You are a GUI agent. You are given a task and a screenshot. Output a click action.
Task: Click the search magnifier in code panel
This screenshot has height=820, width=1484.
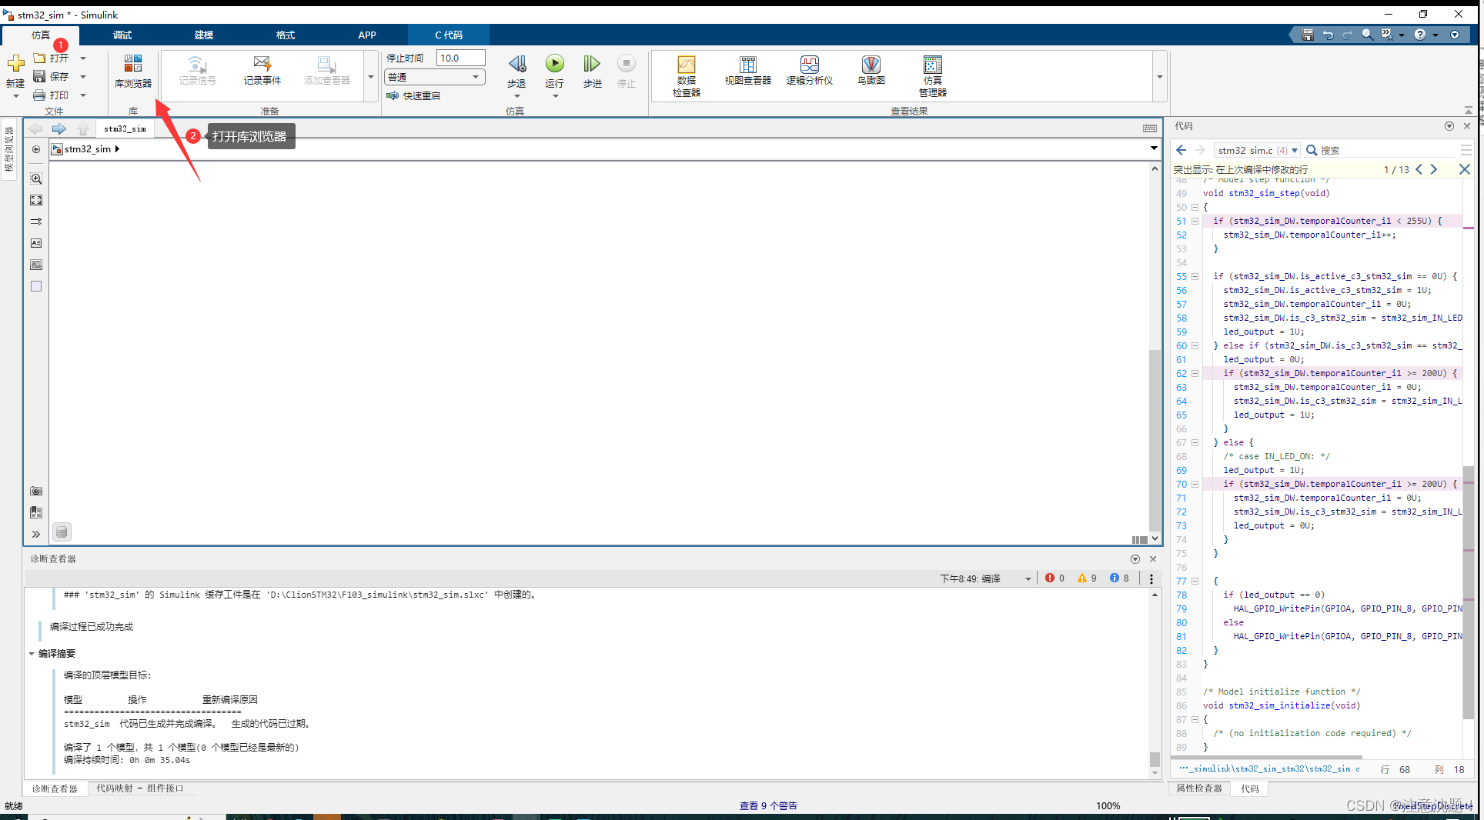coord(1312,150)
